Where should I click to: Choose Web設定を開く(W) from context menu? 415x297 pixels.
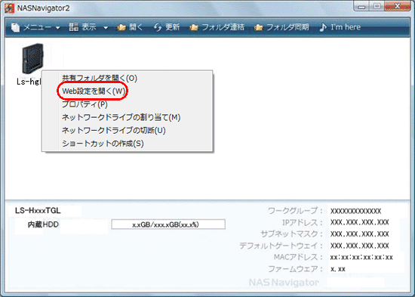point(94,91)
